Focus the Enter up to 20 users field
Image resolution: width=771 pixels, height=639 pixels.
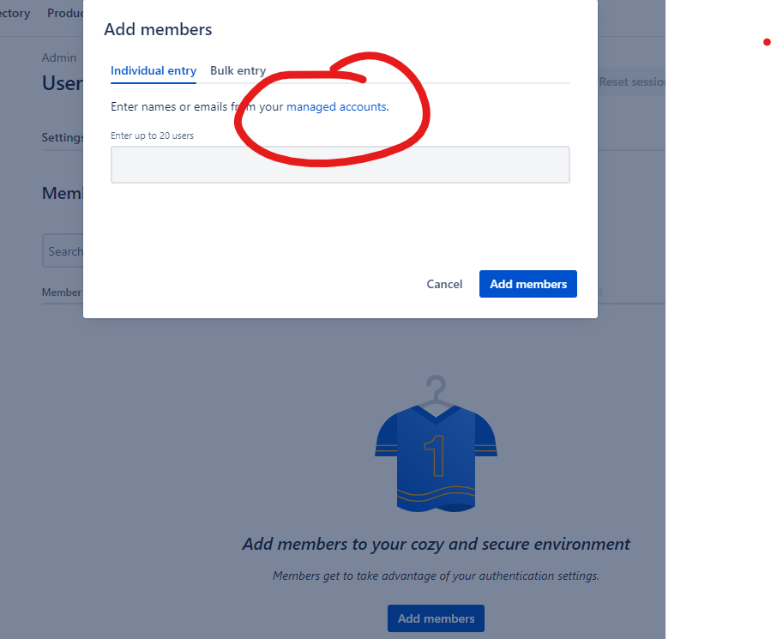coord(340,165)
